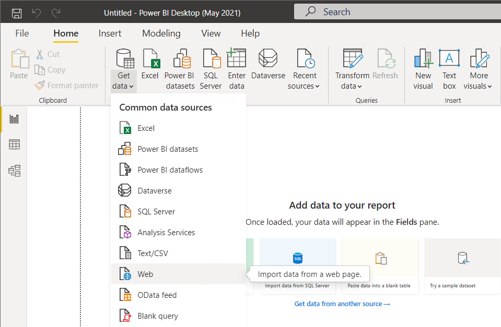Choose Analysis Services data source
The width and height of the screenshot is (501, 327).
coord(178,232)
